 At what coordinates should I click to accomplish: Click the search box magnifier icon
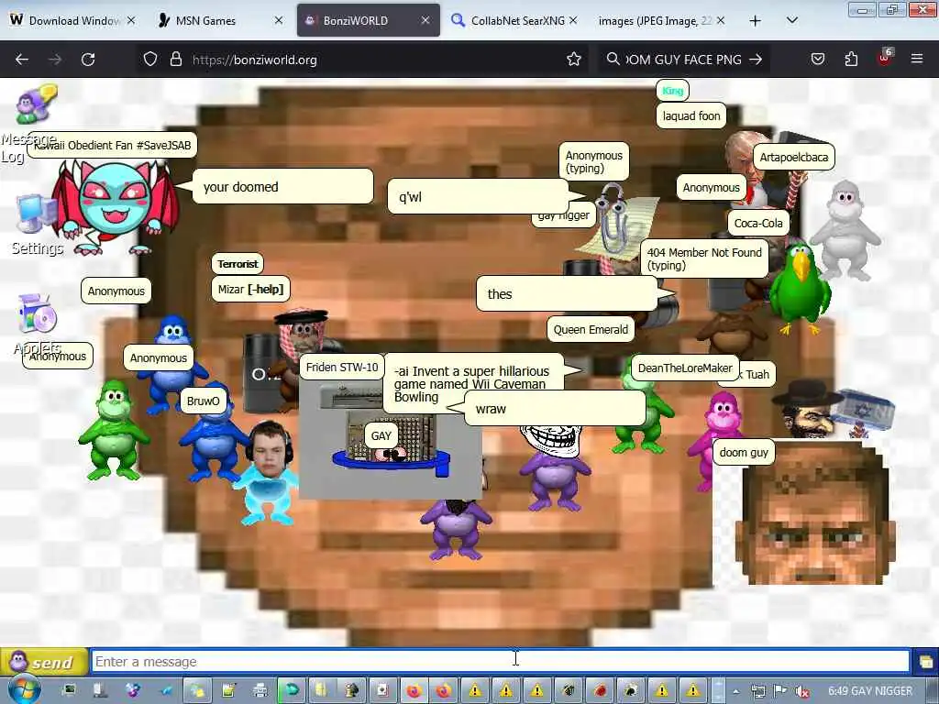pos(613,60)
